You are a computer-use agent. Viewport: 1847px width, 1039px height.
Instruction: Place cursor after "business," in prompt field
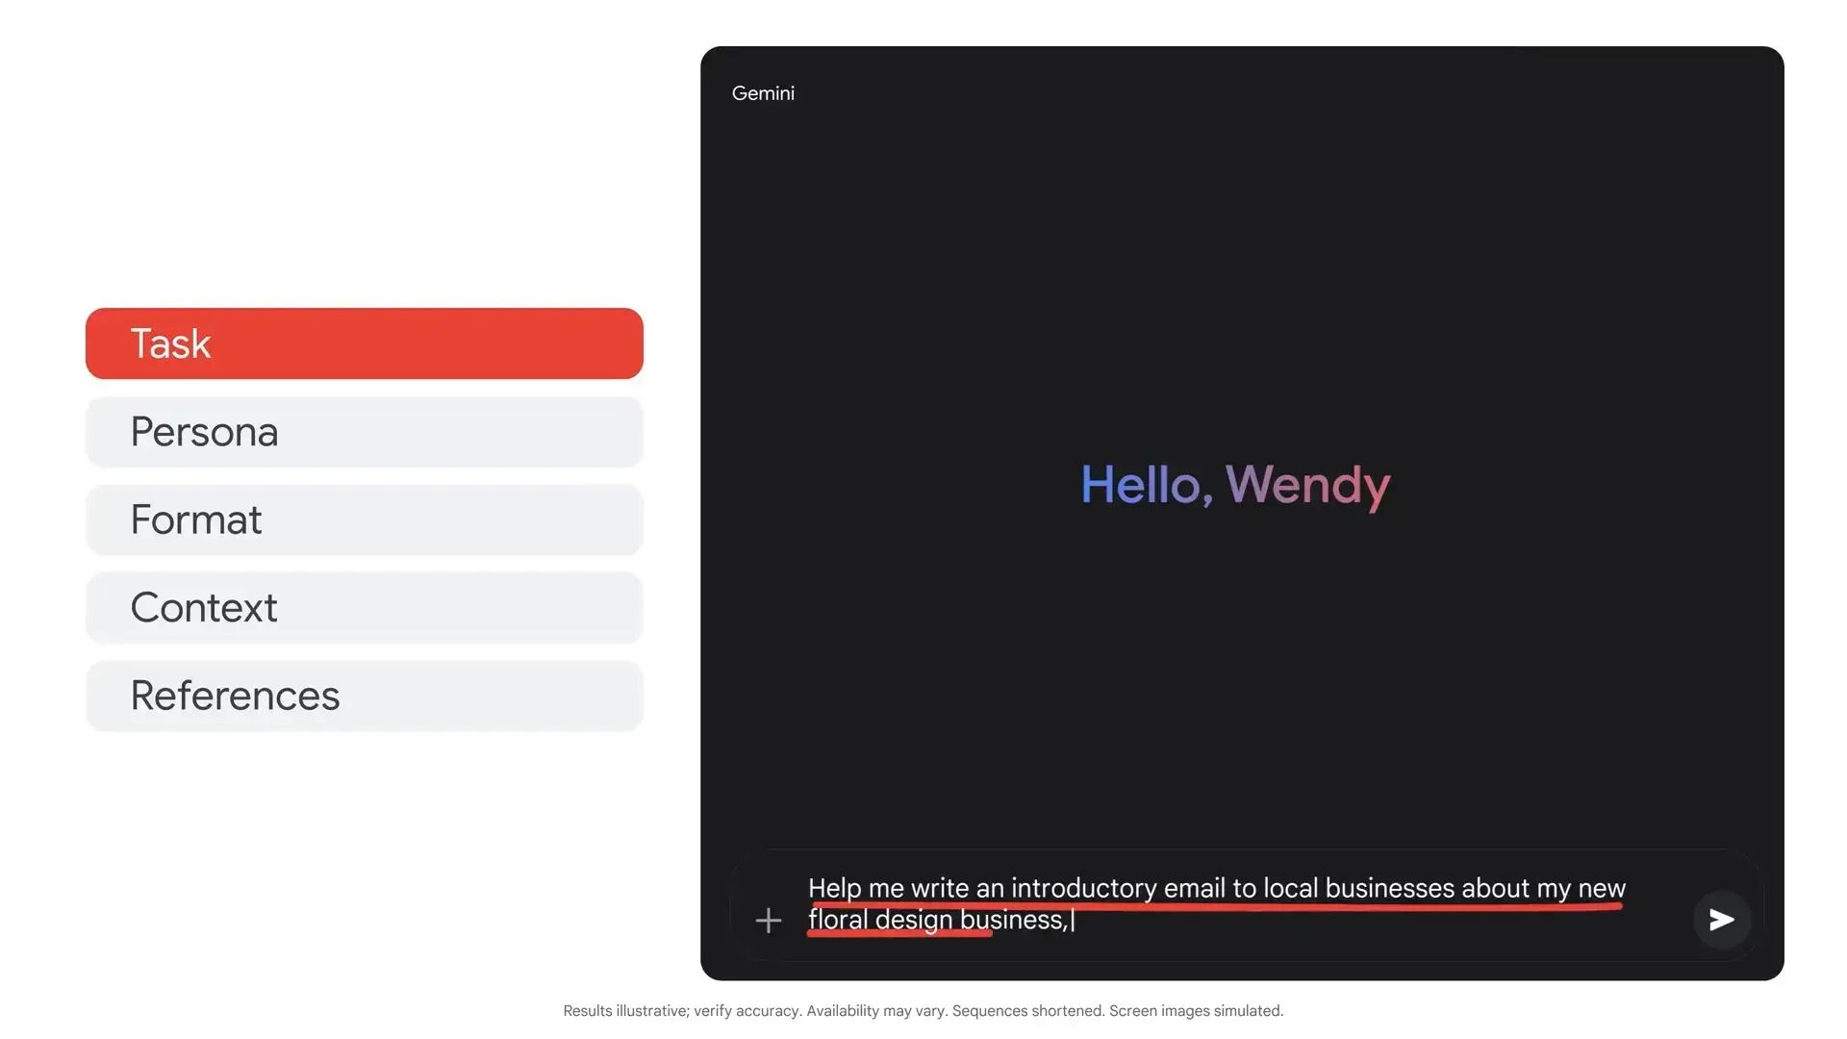[x=1072, y=921]
